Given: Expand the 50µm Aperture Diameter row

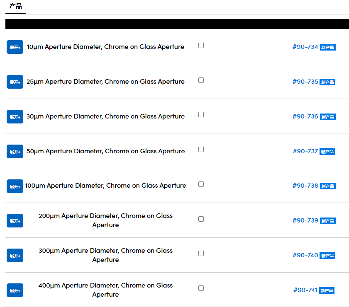Looking at the screenshot, I should 15,152.
